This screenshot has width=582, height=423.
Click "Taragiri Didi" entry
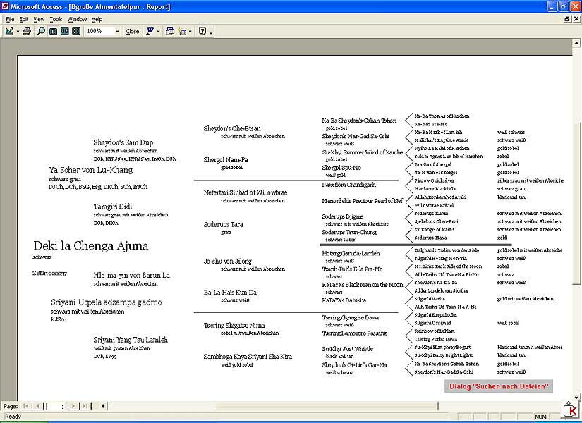click(x=112, y=207)
